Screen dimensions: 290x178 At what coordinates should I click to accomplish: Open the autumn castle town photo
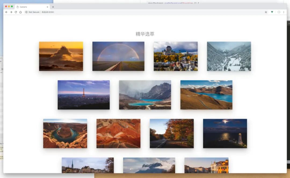[x=176, y=56]
